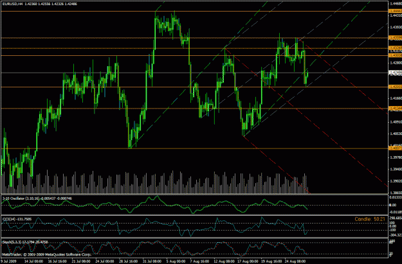Click the 14 Jul 00:00 time label
This screenshot has width=402, height=264.
(x=33, y=261)
